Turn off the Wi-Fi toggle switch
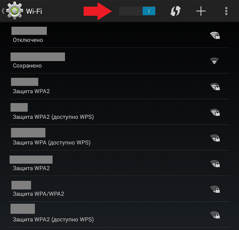Viewport: 239px width, 230px height. point(137,11)
